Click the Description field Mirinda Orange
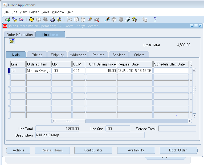Viewport: 204px width, 165px height. point(90,135)
